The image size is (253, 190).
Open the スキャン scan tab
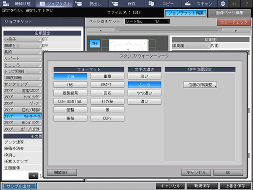(199, 3)
